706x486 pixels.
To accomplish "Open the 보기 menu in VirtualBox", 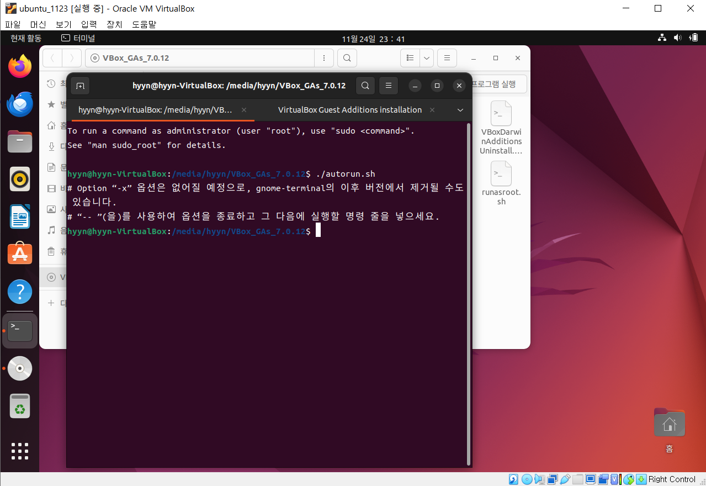I will [63, 24].
